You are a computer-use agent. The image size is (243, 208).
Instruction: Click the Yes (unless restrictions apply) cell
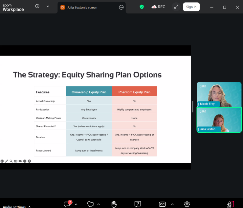tap(89, 126)
